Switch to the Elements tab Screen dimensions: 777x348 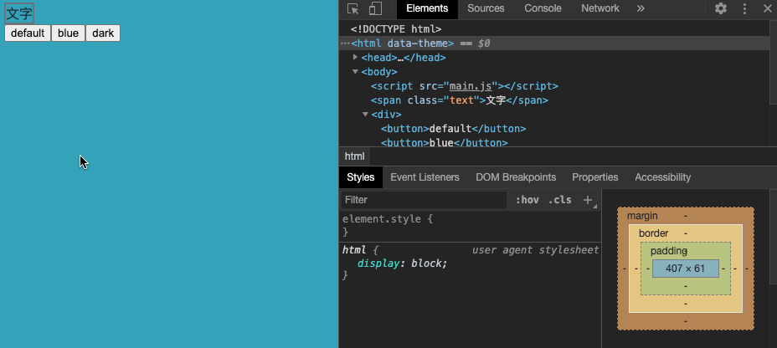[427, 8]
